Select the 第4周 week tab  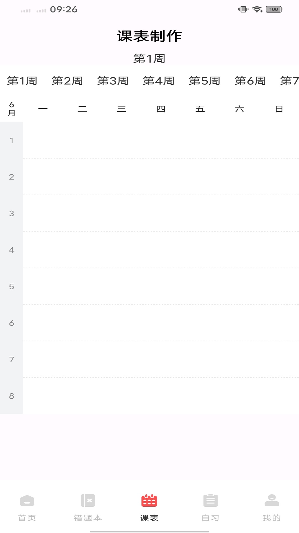pyautogui.click(x=159, y=81)
